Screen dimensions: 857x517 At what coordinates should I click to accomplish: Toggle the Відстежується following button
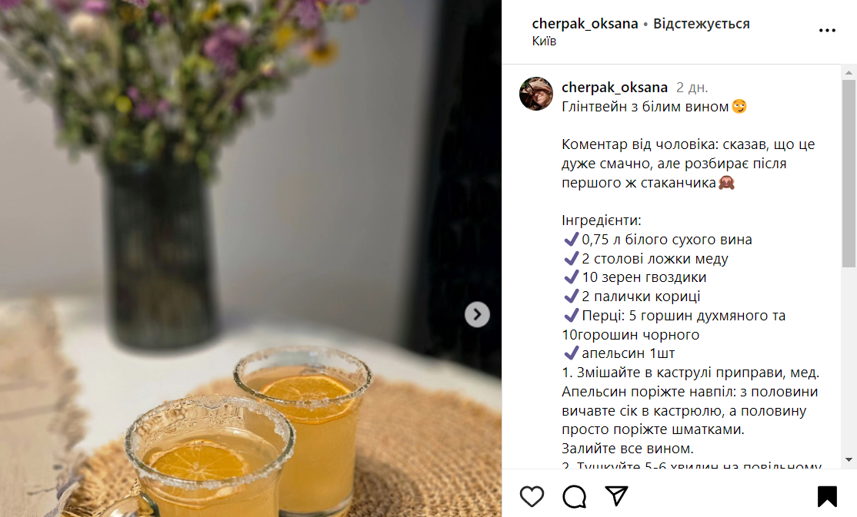click(x=702, y=24)
